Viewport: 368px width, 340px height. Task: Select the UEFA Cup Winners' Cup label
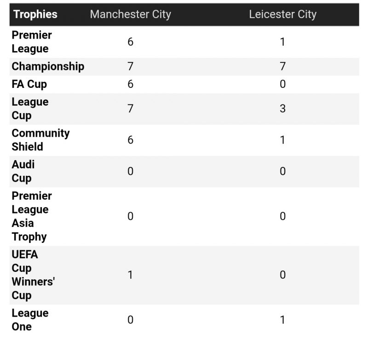click(x=33, y=275)
